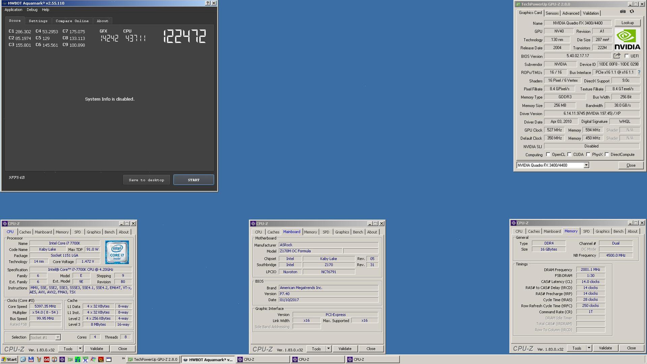This screenshot has height=364, width=647.
Task: Click the NVIDIA logo in GPU-Z
Action: [x=627, y=39]
